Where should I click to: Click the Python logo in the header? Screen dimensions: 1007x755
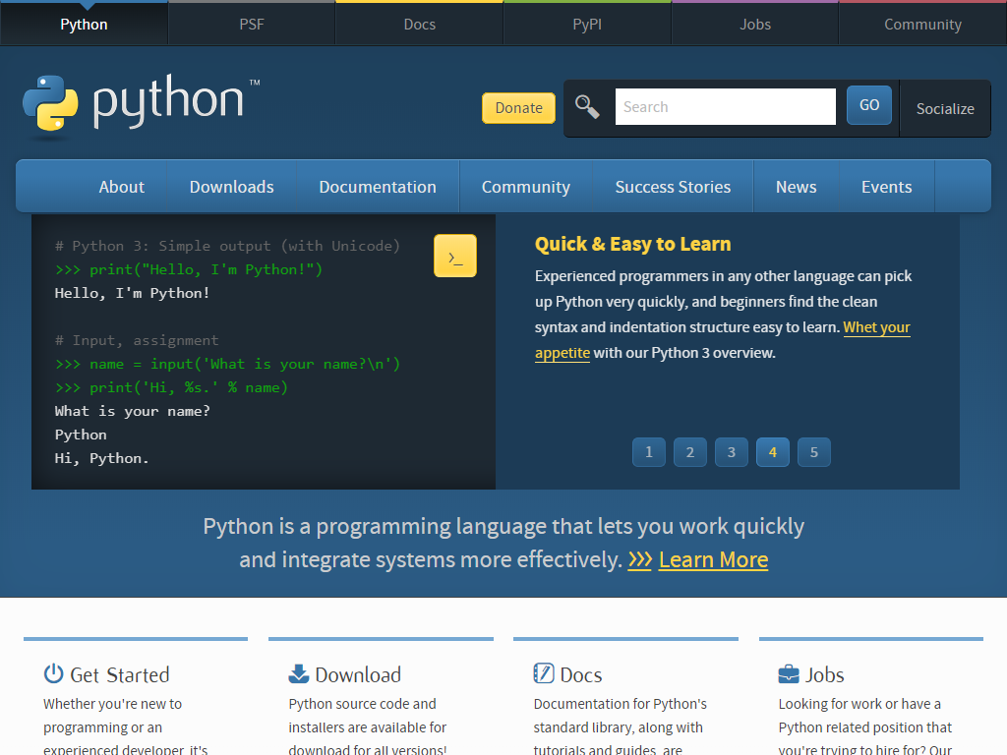142,105
